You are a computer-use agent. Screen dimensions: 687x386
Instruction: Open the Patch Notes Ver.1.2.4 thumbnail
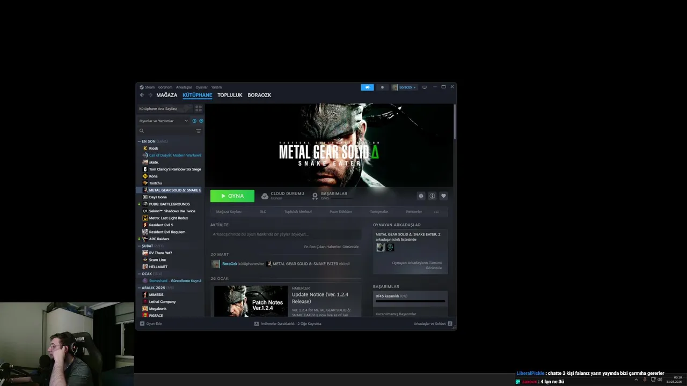coord(251,301)
